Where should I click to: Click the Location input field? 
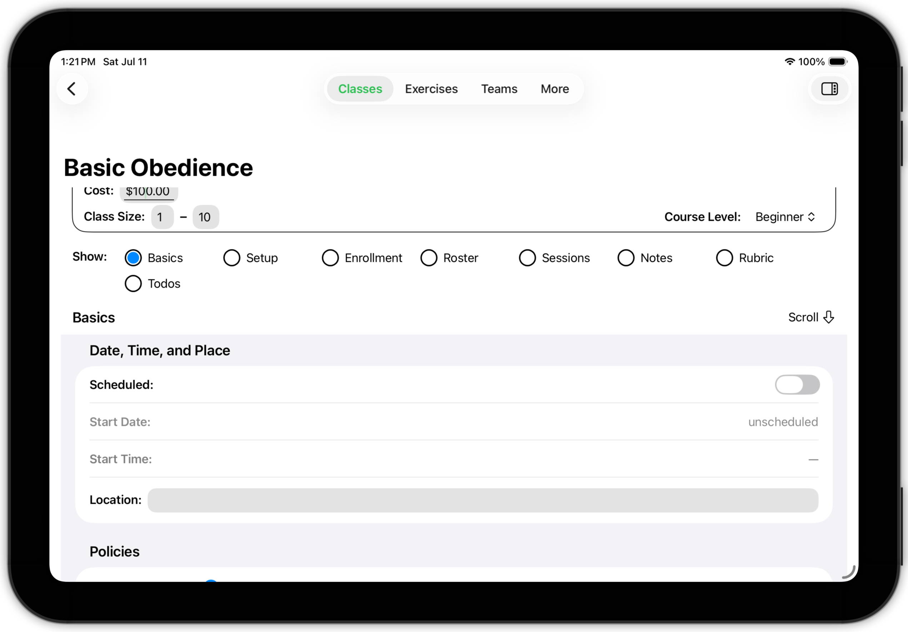(483, 500)
